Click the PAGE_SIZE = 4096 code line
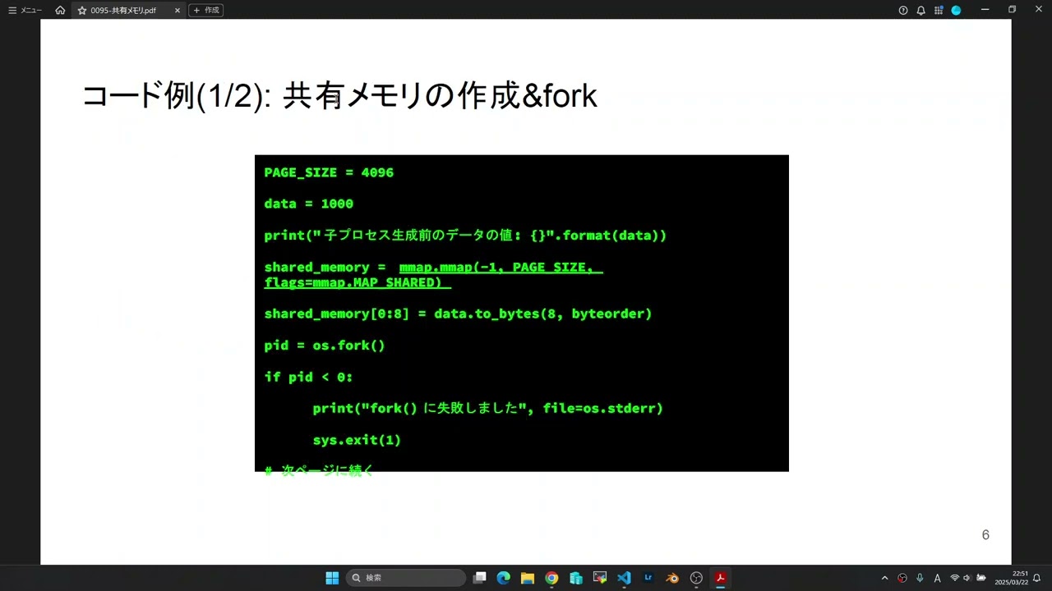1052x591 pixels. (x=329, y=172)
